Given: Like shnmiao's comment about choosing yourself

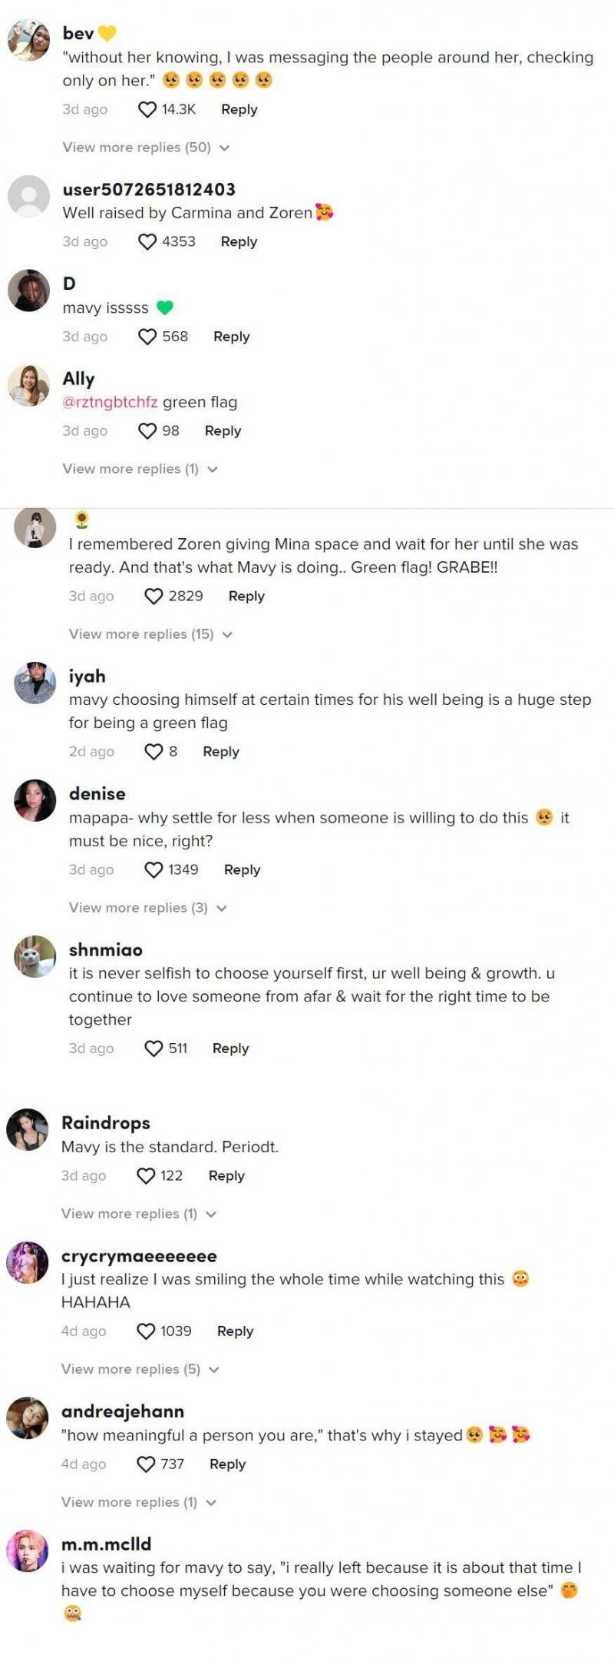Looking at the screenshot, I should coord(153,1049).
